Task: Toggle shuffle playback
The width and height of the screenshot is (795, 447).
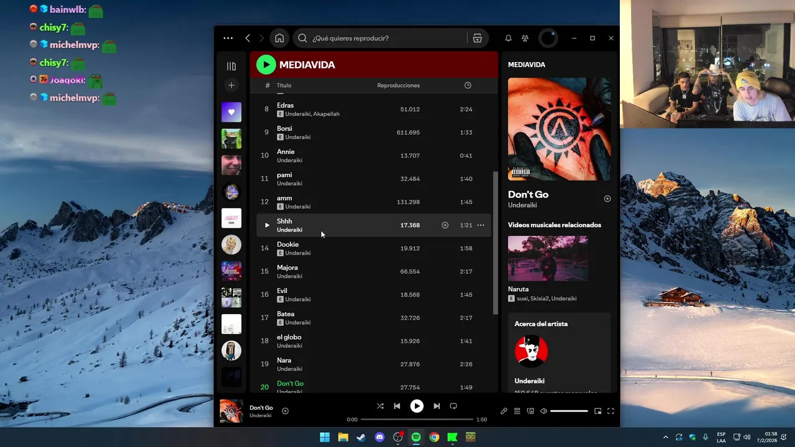Action: click(x=380, y=406)
